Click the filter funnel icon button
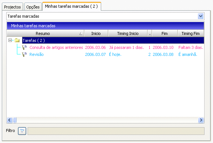Image resolution: width=213 pixels, height=143 pixels. pos(22,131)
